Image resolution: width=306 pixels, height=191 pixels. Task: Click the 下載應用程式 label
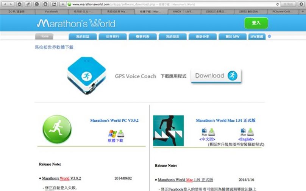point(173,76)
